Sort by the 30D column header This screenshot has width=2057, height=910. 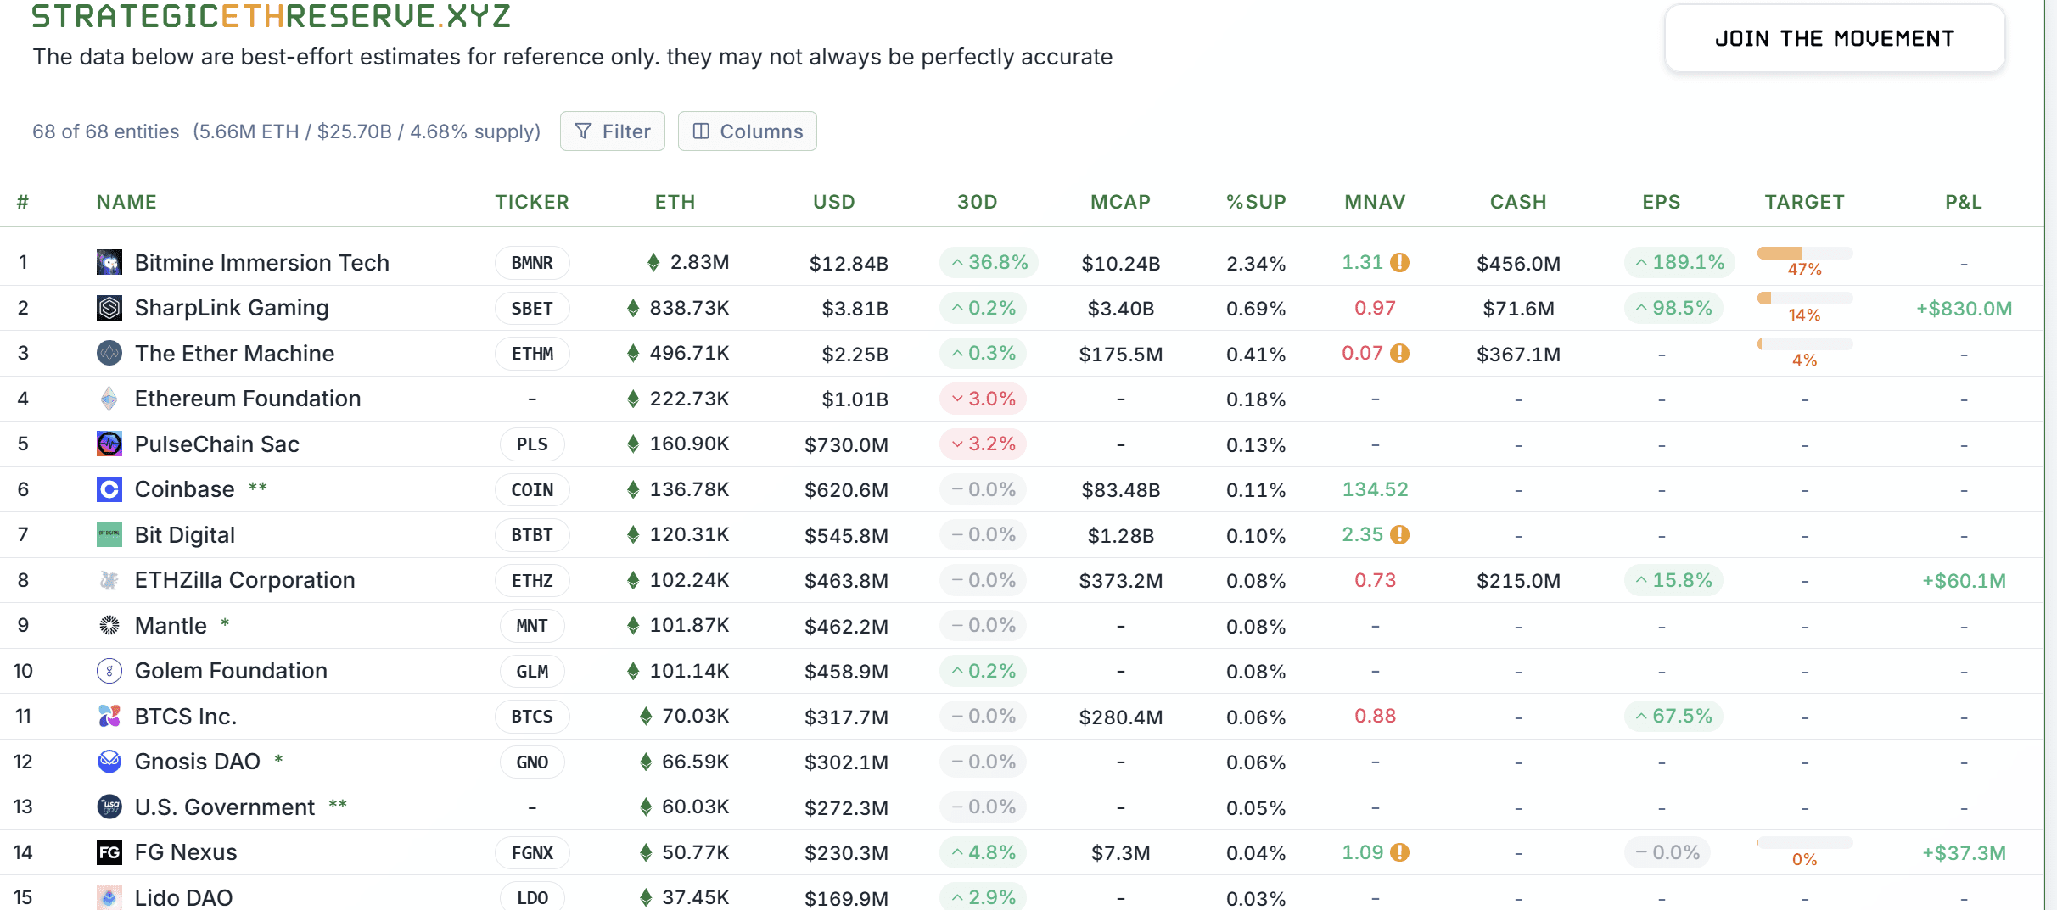pos(977,202)
